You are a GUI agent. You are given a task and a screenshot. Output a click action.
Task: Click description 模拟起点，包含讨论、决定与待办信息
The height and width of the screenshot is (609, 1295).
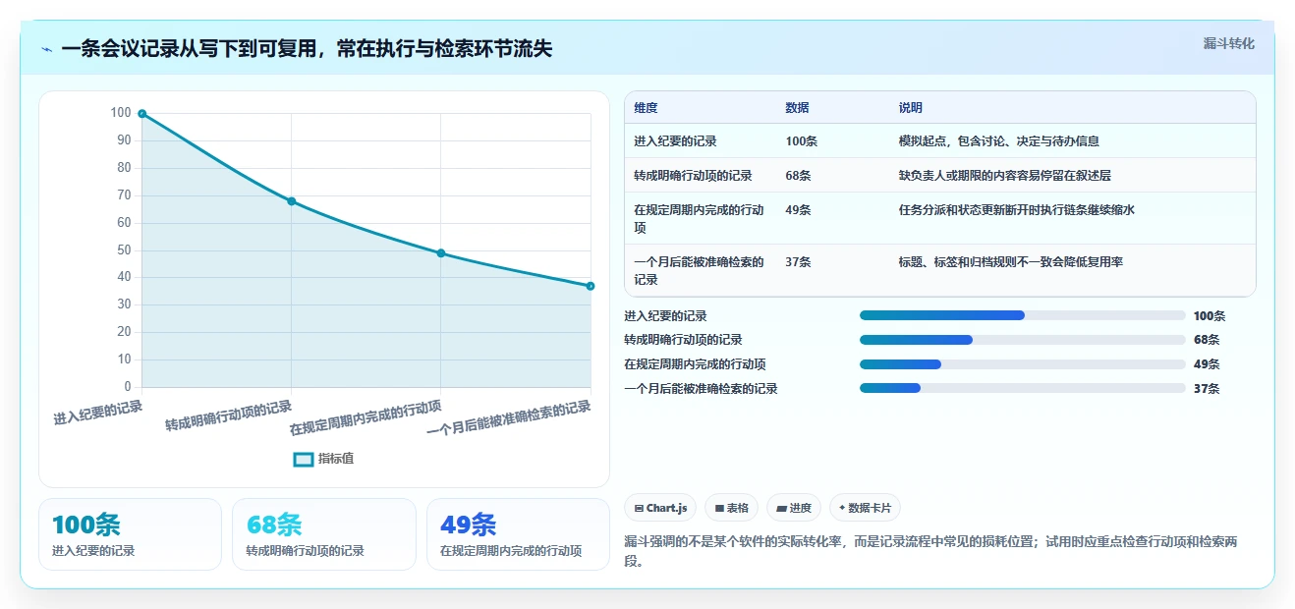tap(998, 141)
